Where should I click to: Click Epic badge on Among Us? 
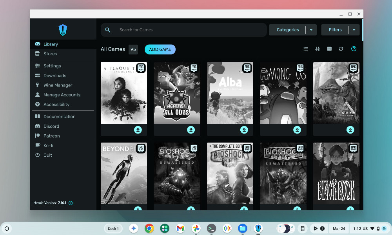point(300,68)
